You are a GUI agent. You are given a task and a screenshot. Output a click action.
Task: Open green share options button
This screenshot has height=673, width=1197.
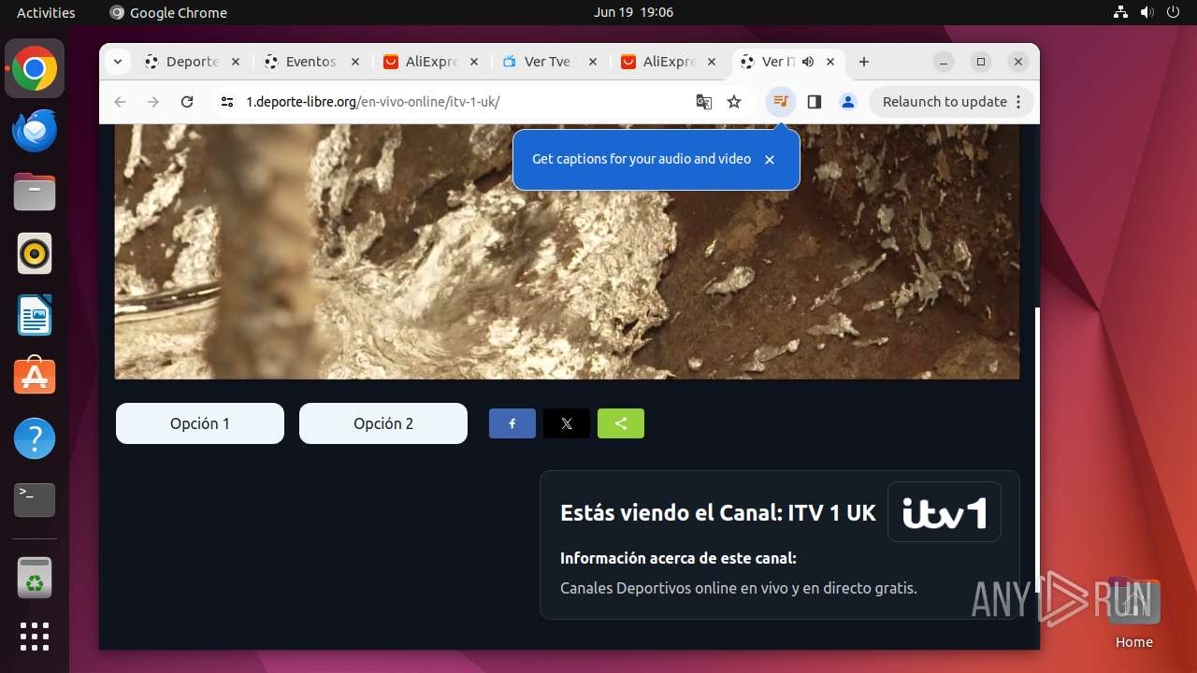(621, 423)
